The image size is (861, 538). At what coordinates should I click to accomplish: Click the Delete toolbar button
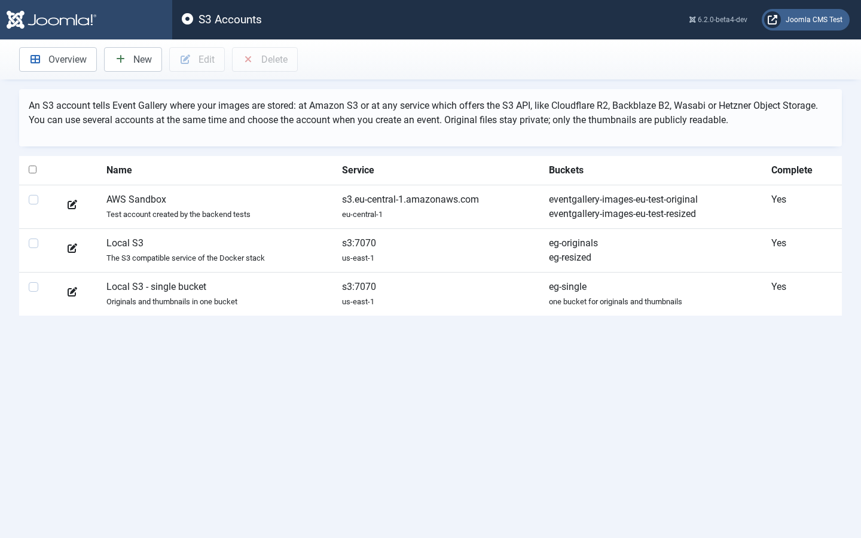[265, 59]
